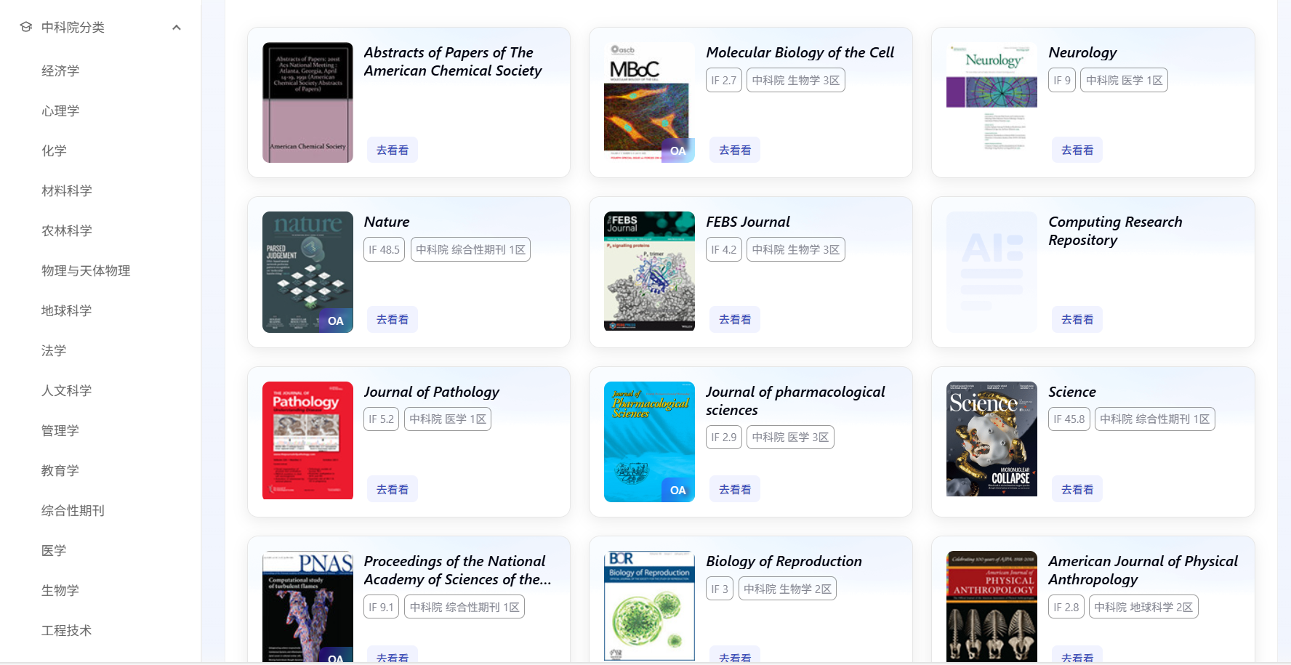Click 去看看 for Molecular Biology of the Cell

click(735, 150)
